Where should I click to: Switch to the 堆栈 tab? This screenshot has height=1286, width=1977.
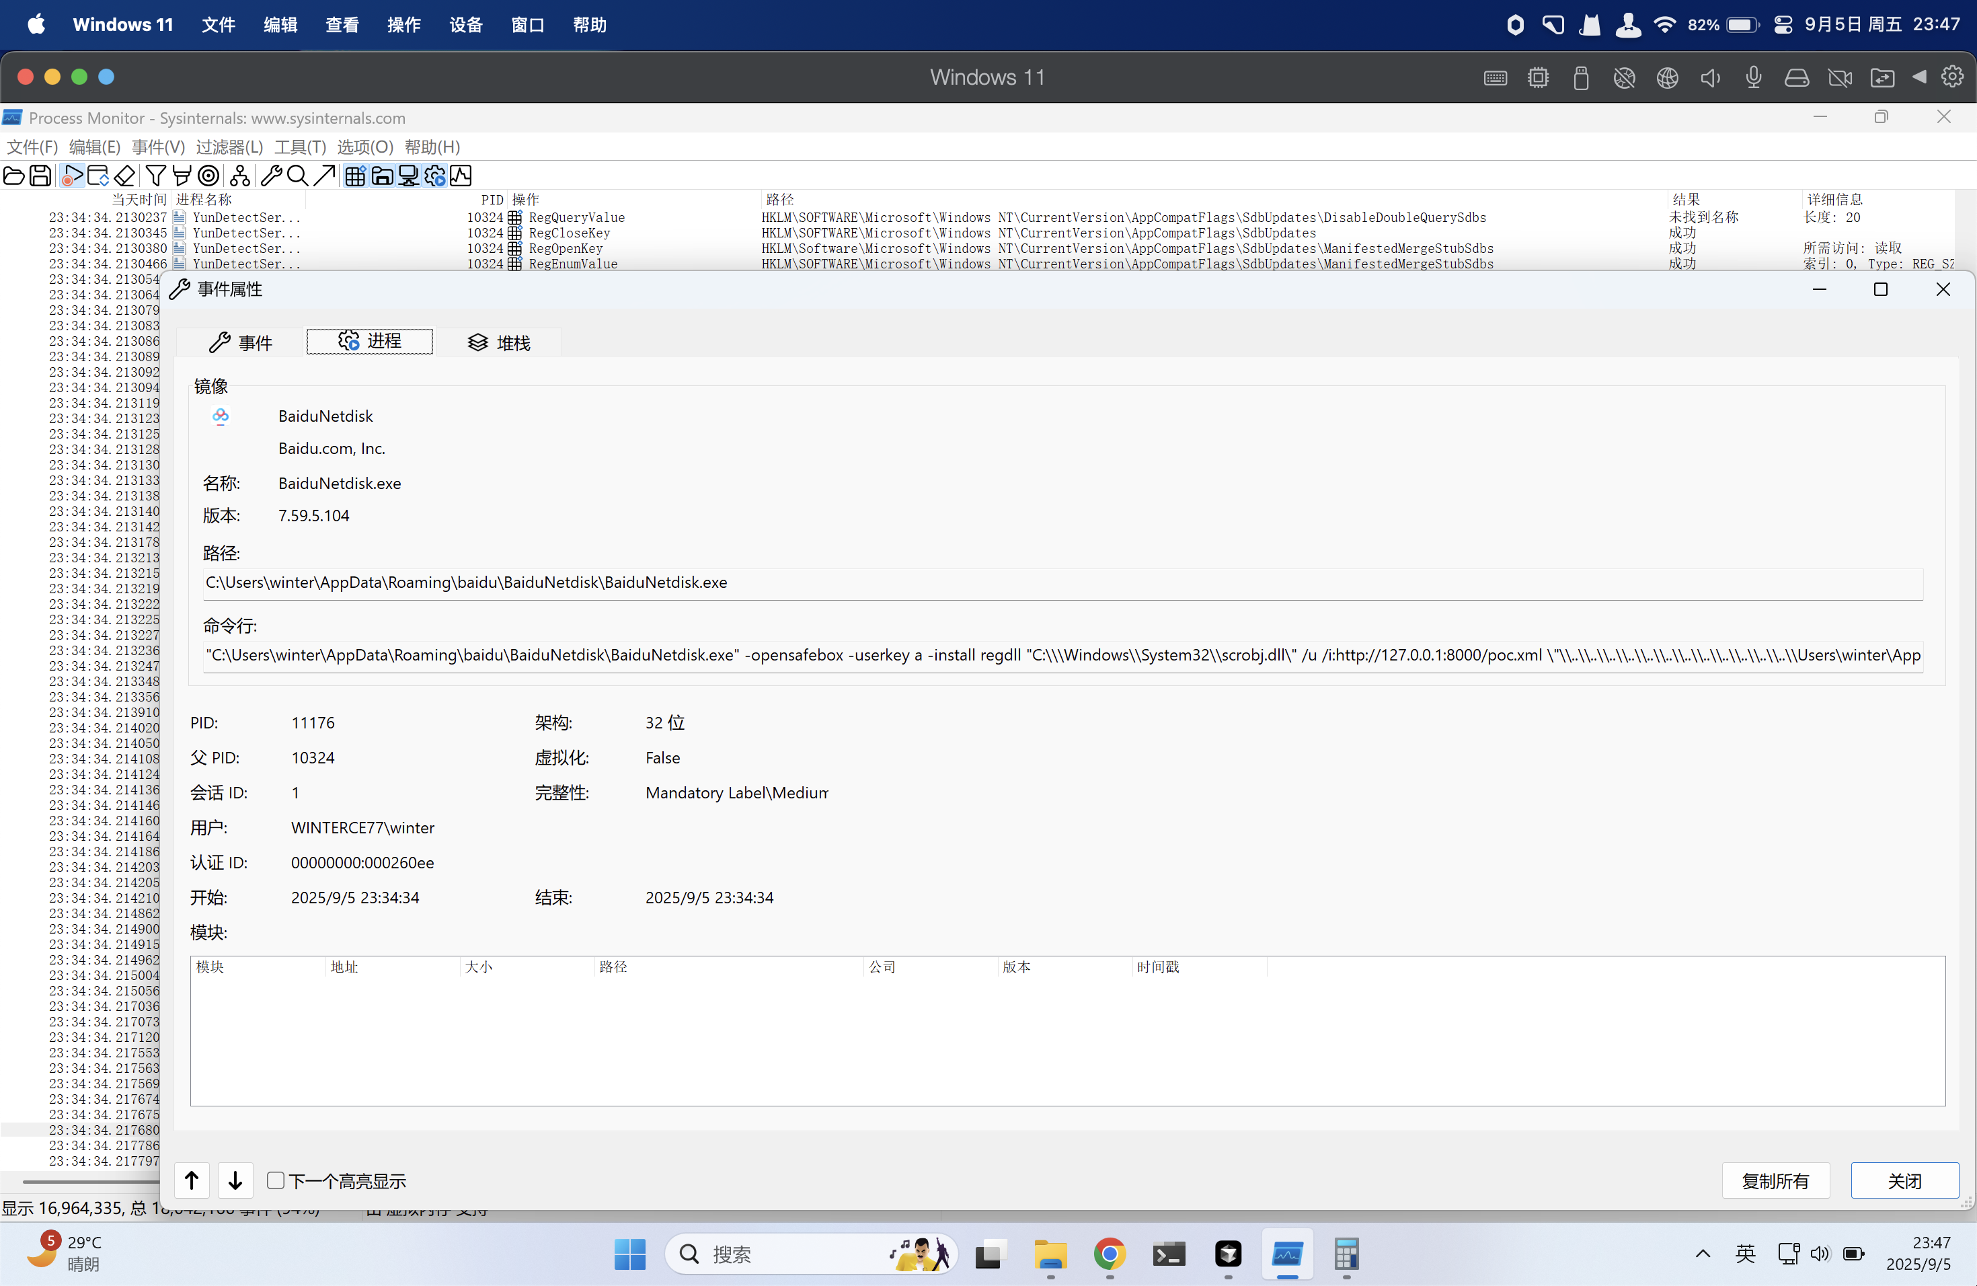point(499,342)
